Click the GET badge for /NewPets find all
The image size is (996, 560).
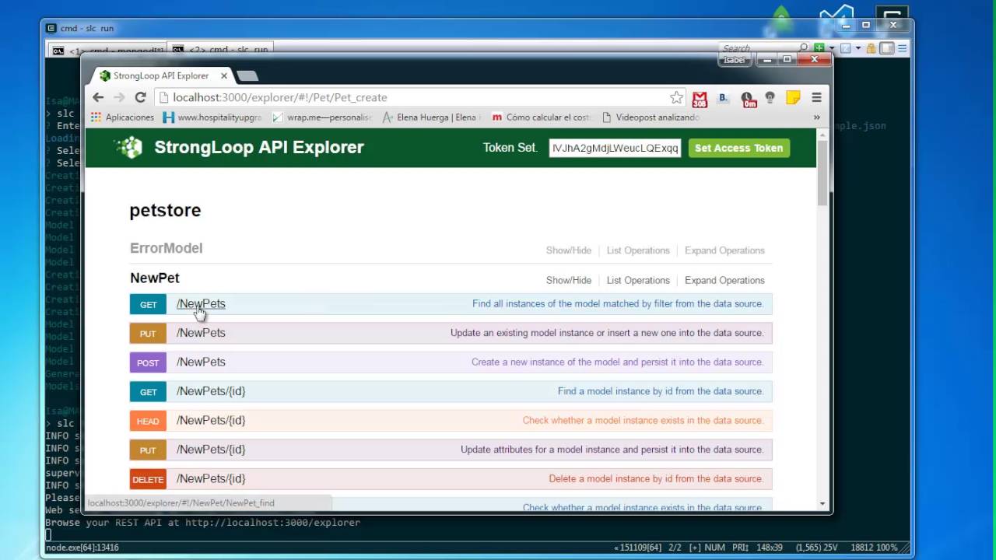click(148, 304)
